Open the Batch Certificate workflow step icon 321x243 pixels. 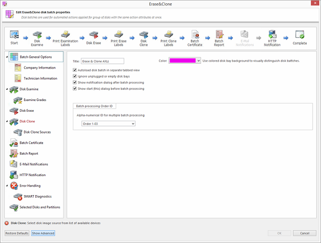(195, 35)
